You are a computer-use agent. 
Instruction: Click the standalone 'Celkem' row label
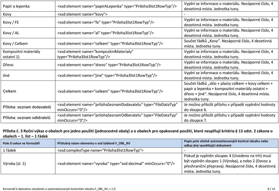[x=9, y=91]
